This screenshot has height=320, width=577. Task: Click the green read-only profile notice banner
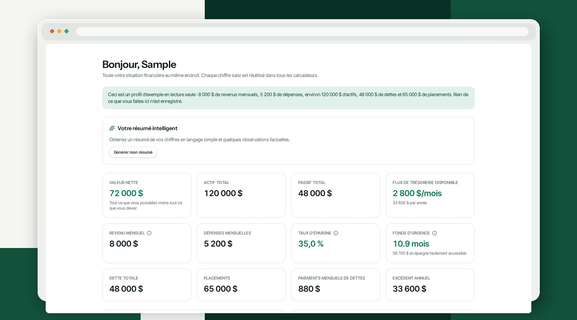coord(288,98)
